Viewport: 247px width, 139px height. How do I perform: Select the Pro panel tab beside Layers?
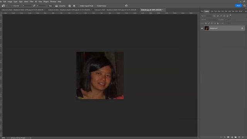point(202,11)
